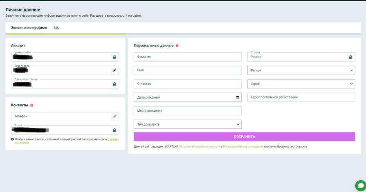Click the Место рождения input field
366x192 pixels.
[x=188, y=111]
